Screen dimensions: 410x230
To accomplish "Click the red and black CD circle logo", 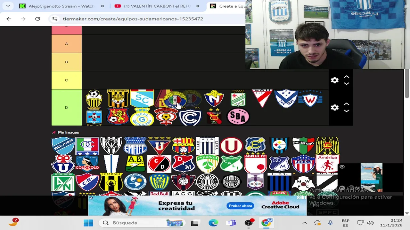I will (159, 164).
